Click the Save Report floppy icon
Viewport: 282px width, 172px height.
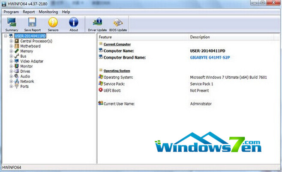pyautogui.click(x=33, y=22)
